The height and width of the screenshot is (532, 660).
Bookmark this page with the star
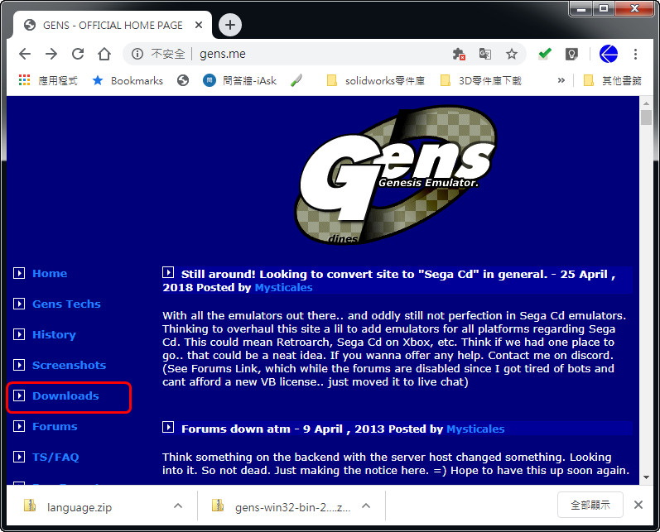click(x=512, y=54)
